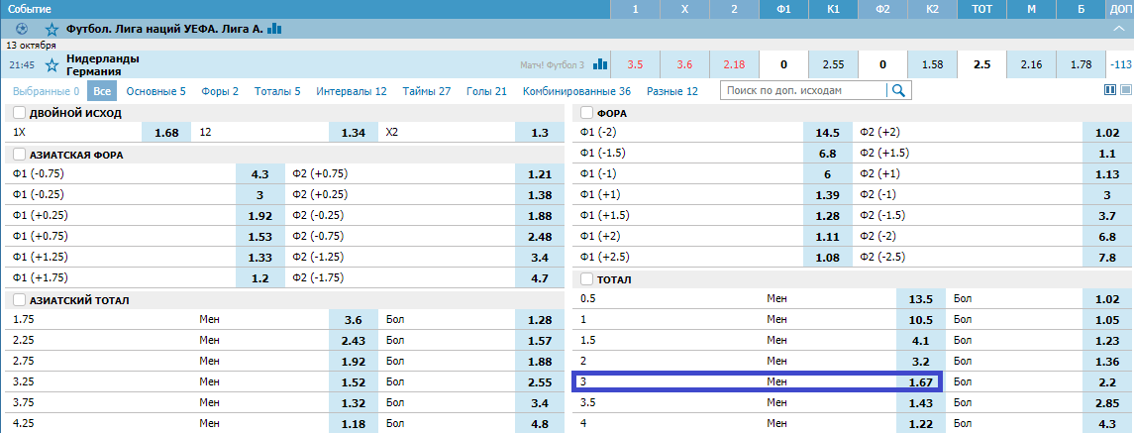Switch to single-column layout icon
This screenshot has height=433, width=1134.
click(x=1125, y=90)
